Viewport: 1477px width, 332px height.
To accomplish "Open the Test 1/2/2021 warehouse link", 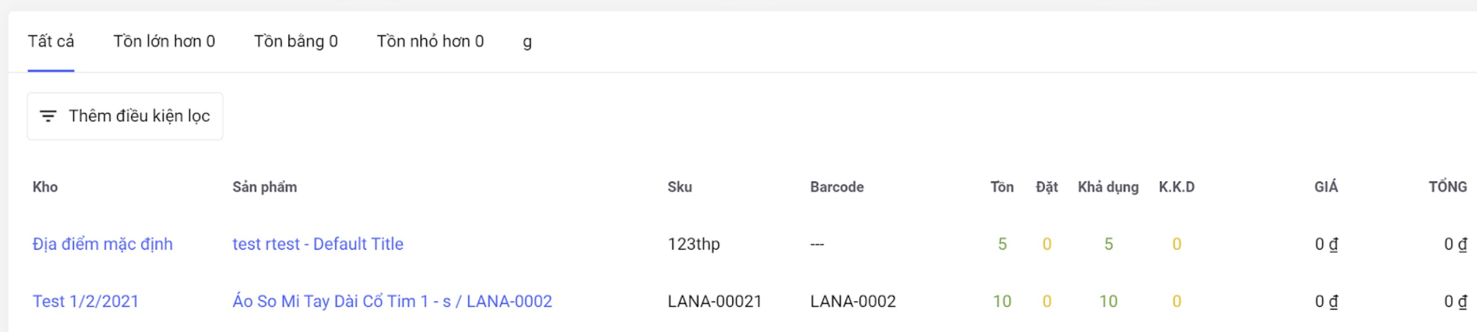I will 86,302.
